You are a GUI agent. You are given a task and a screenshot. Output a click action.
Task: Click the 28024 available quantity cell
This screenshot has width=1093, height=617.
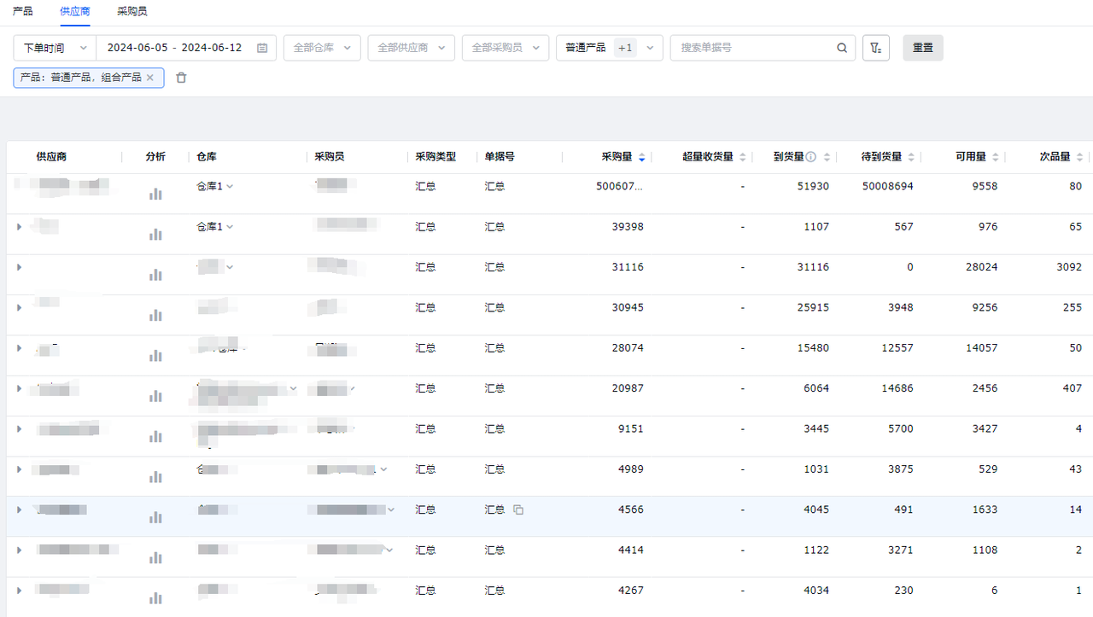[981, 267]
